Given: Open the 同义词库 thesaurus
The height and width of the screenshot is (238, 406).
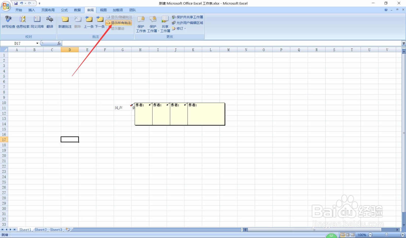Looking at the screenshot, I should (37, 22).
